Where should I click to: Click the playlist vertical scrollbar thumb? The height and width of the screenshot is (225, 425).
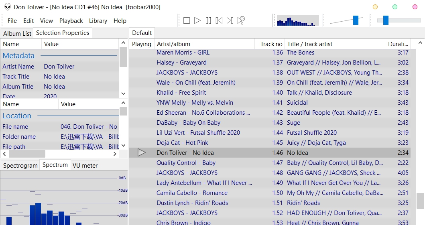point(420,201)
